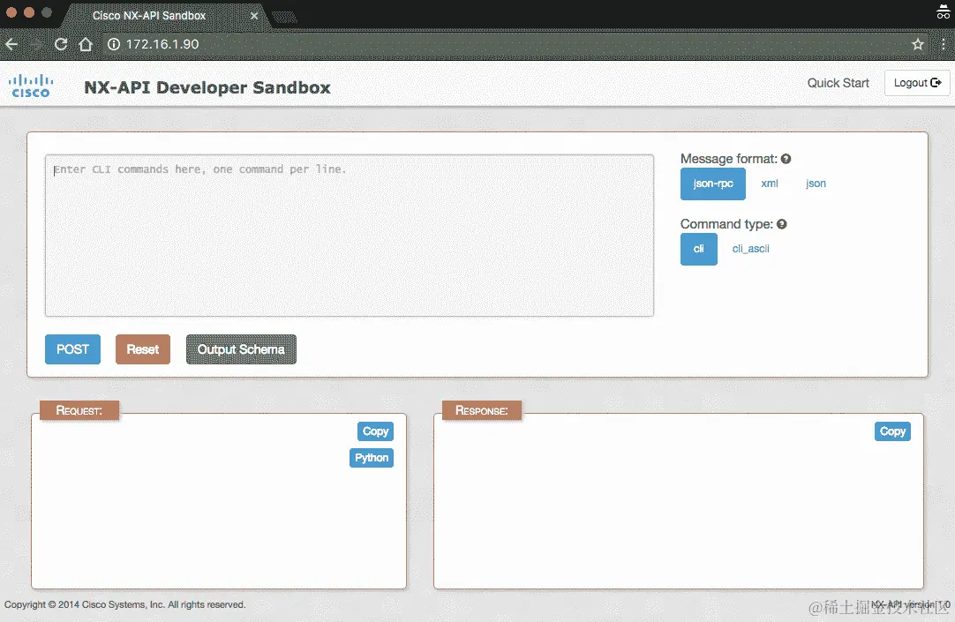The image size is (955, 622).
Task: Select the json-rpc message format
Action: click(x=712, y=184)
